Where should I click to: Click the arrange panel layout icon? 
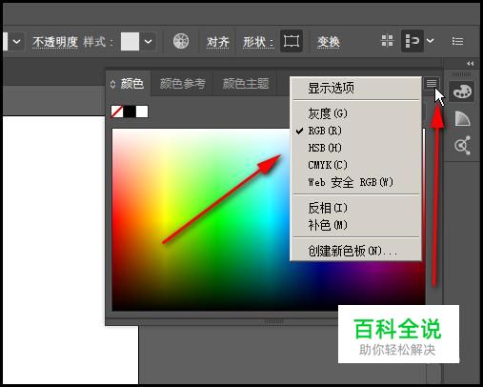pos(412,41)
